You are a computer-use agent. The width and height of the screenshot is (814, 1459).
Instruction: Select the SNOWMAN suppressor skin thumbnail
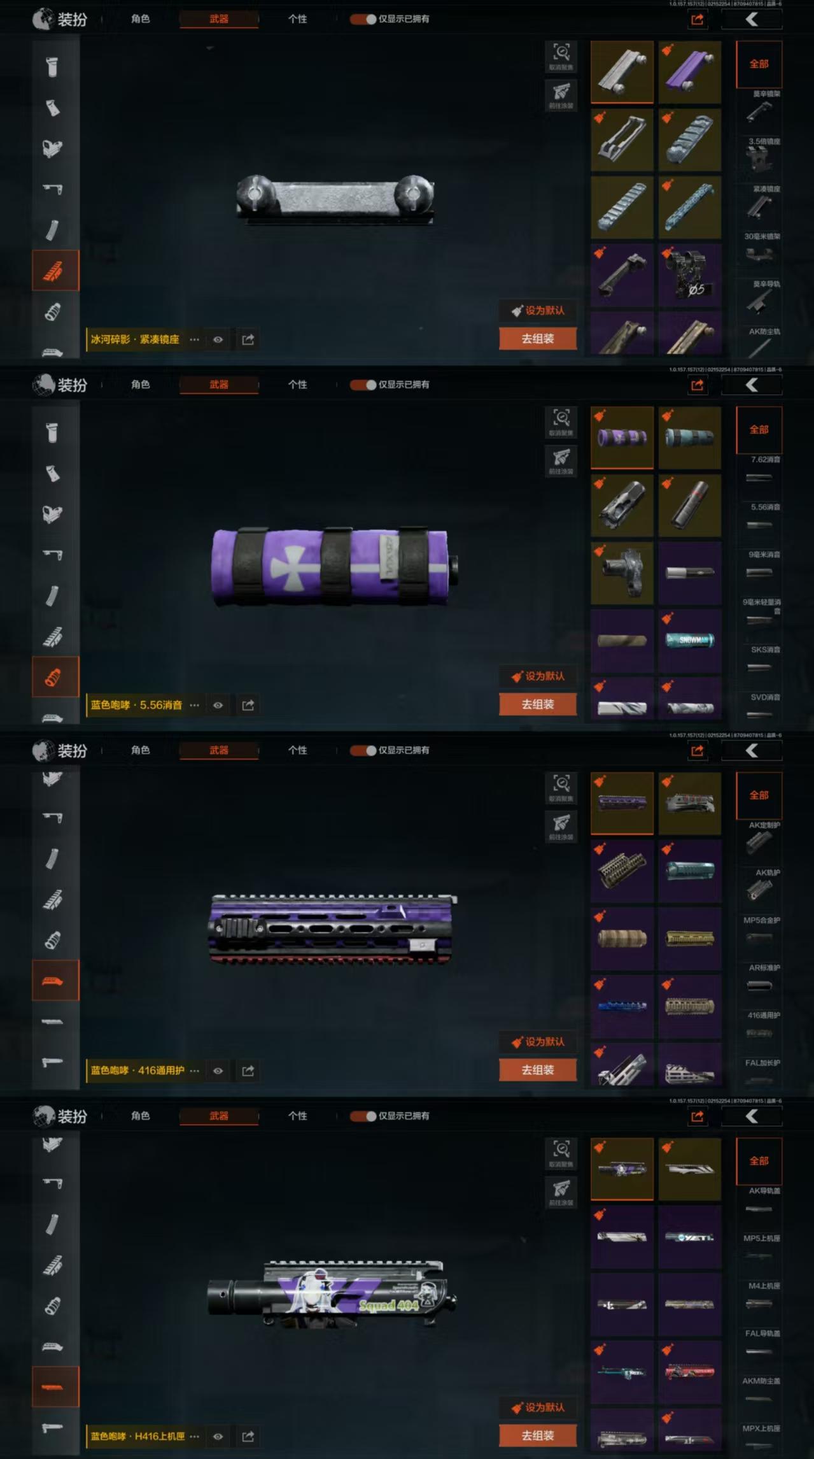690,641
